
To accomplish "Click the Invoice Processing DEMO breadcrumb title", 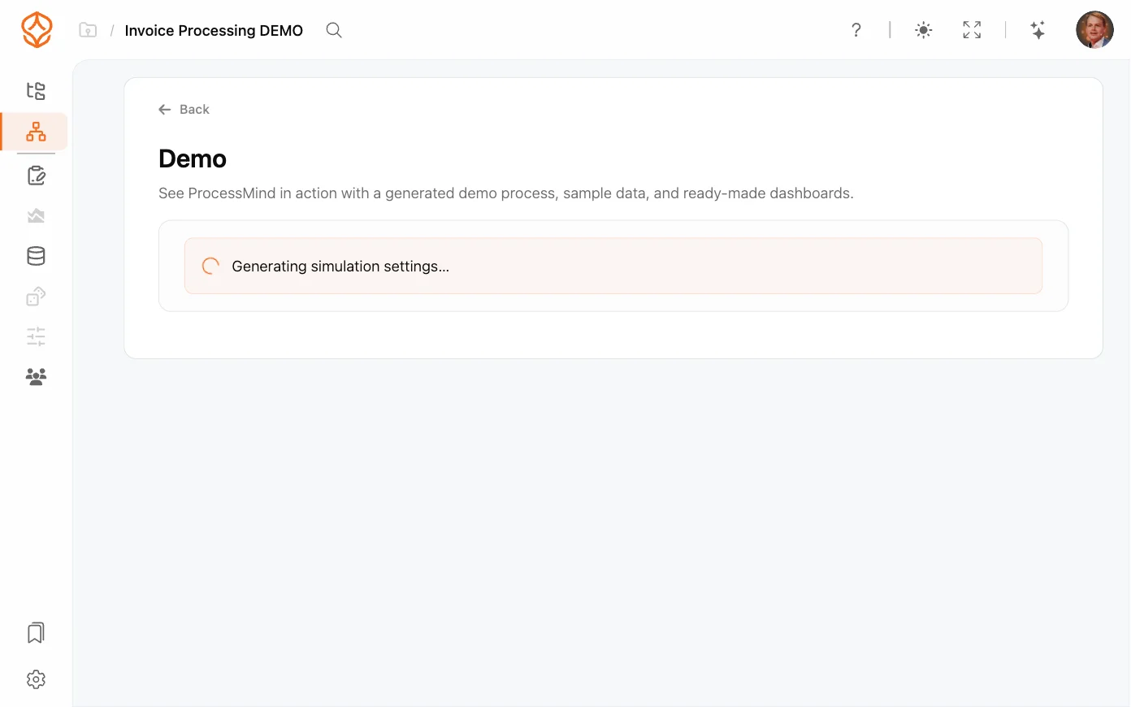I will point(214,30).
